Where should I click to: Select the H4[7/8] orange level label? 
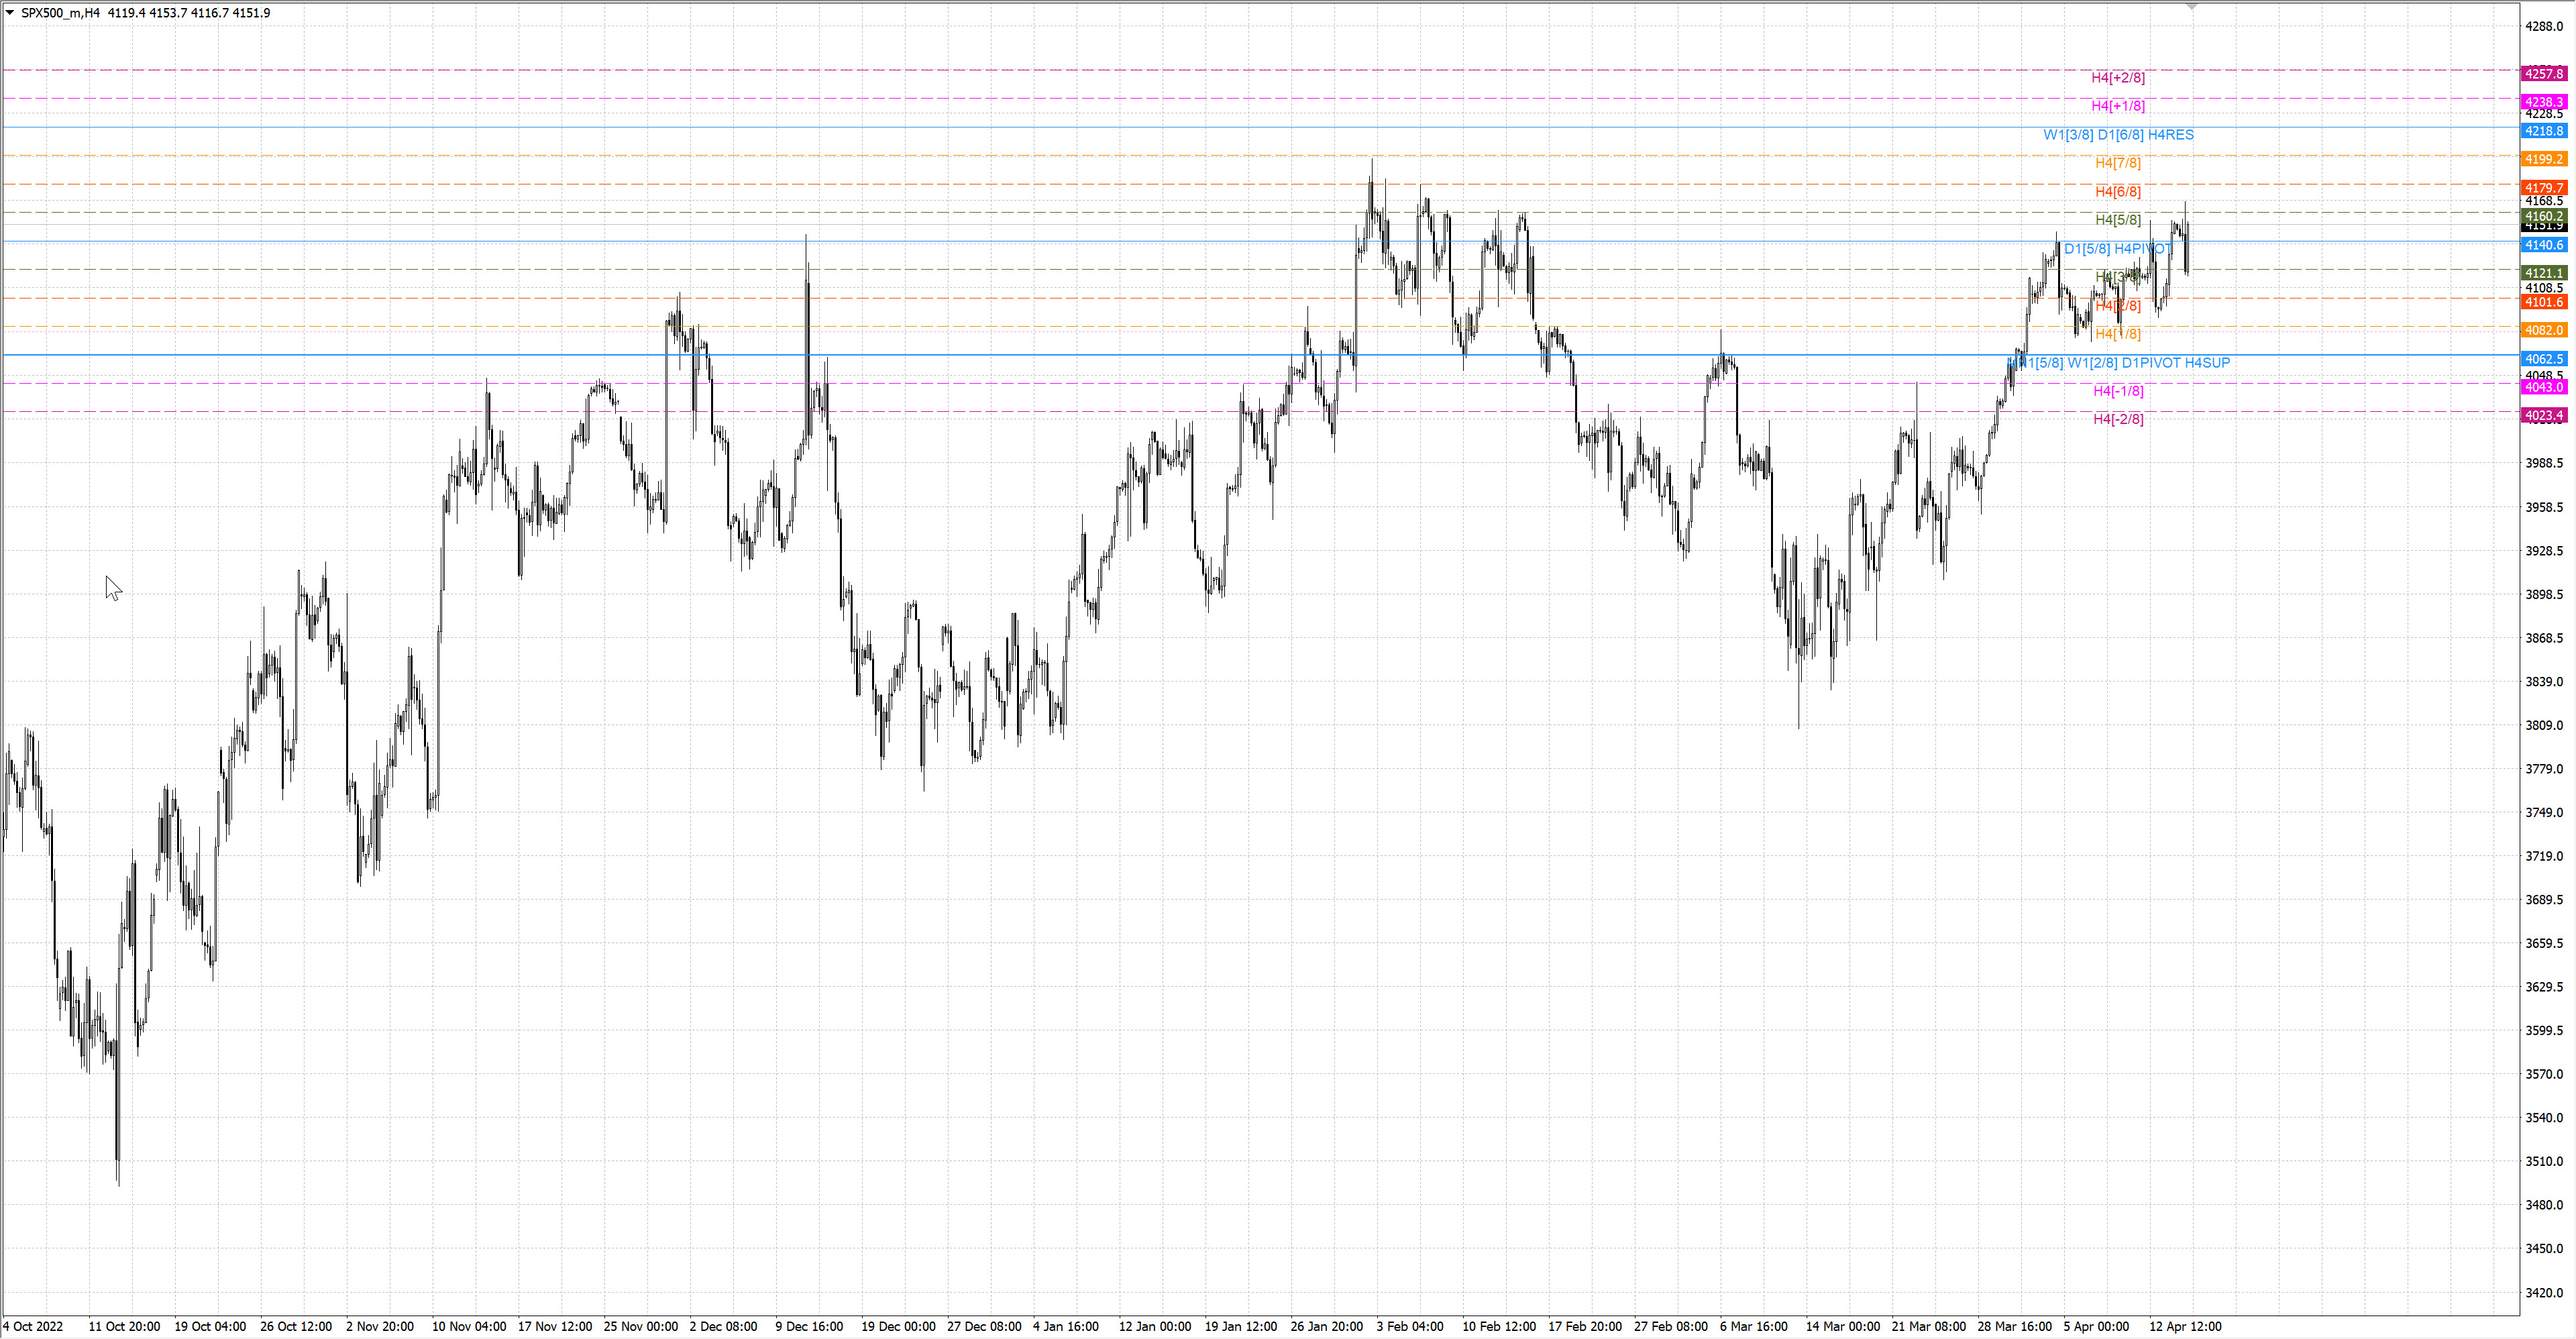2118,163
